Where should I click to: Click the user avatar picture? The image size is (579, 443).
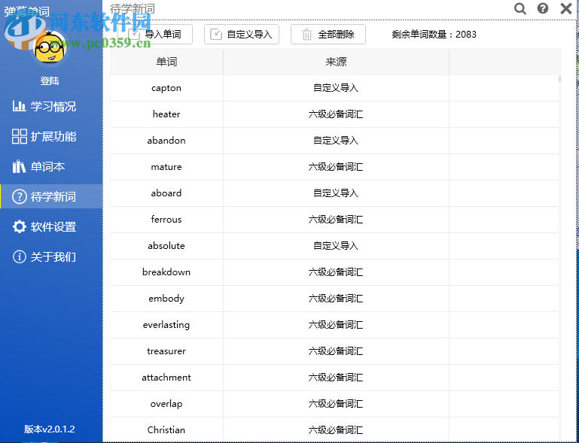[x=50, y=47]
